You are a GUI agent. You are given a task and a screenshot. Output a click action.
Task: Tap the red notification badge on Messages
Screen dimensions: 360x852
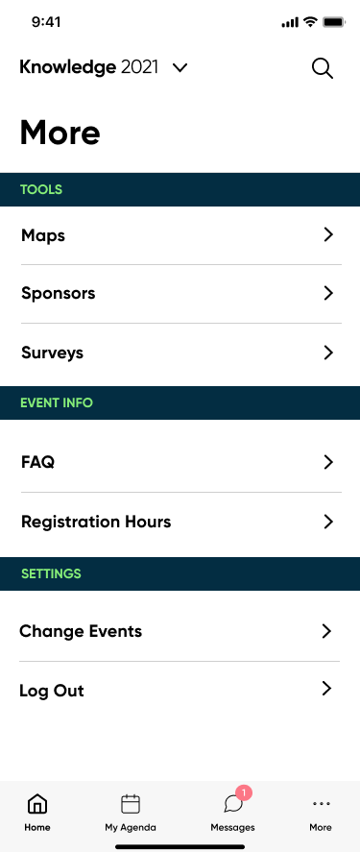click(244, 792)
